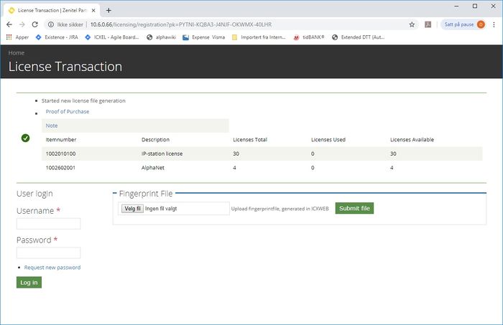Focus the Username input field
The height and width of the screenshot is (325, 503).
click(48, 224)
